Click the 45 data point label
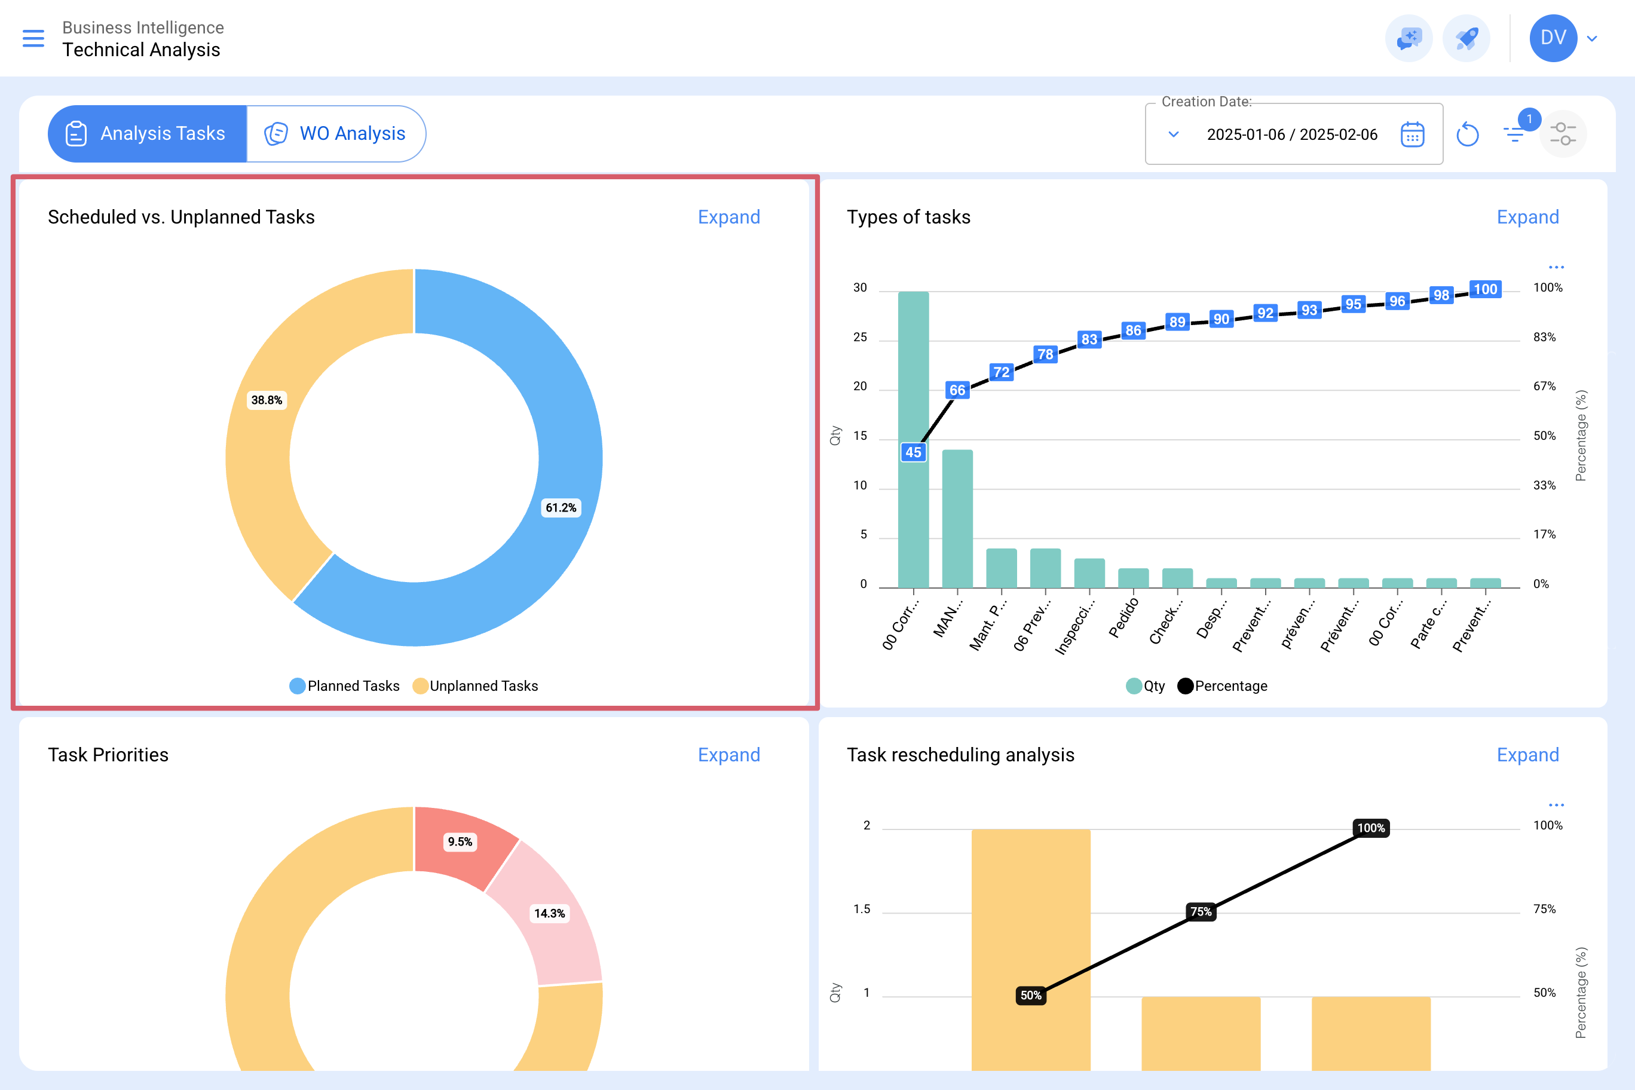Viewport: 1635px width, 1090px height. (x=913, y=452)
